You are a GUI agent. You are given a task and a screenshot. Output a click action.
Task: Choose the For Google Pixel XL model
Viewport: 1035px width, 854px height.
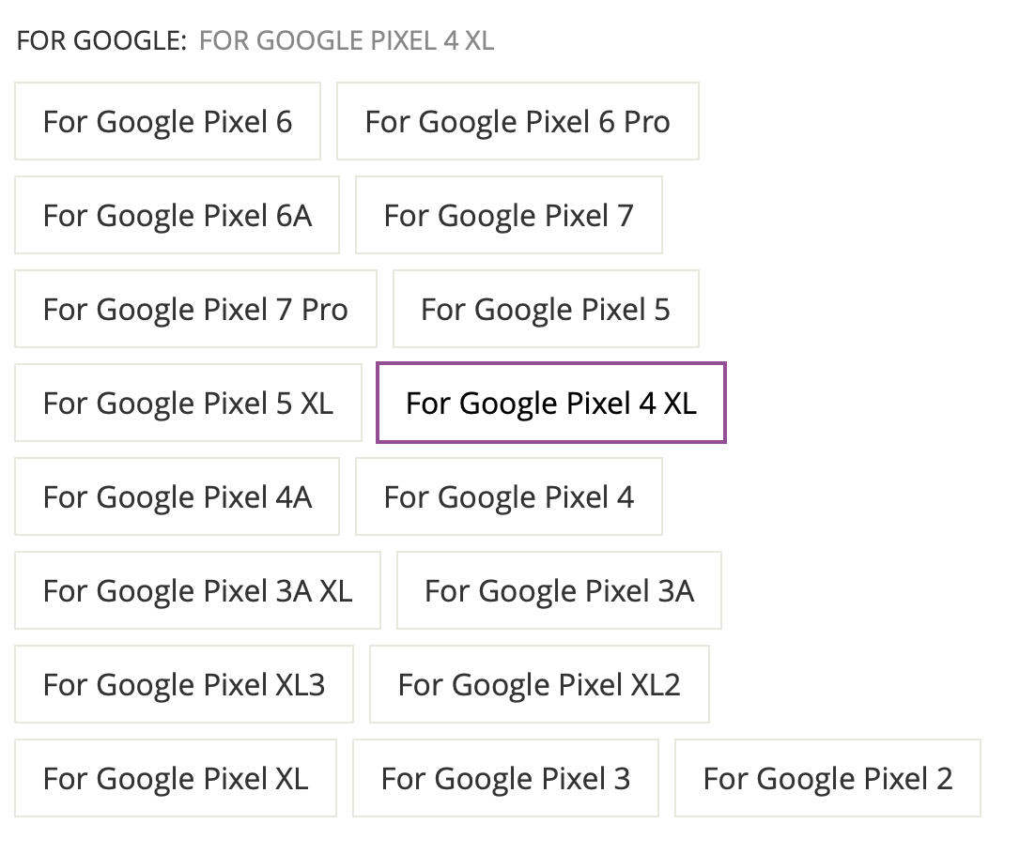(175, 779)
